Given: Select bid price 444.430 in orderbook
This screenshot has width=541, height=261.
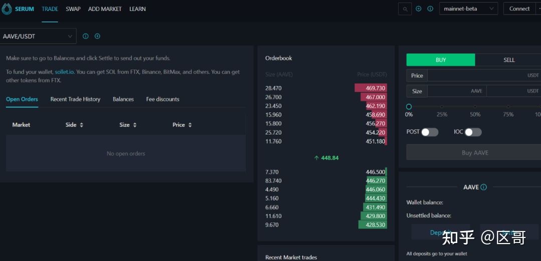Looking at the screenshot, I should click(x=375, y=198).
